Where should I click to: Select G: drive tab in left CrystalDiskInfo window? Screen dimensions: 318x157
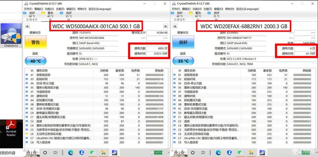coord(50,16)
